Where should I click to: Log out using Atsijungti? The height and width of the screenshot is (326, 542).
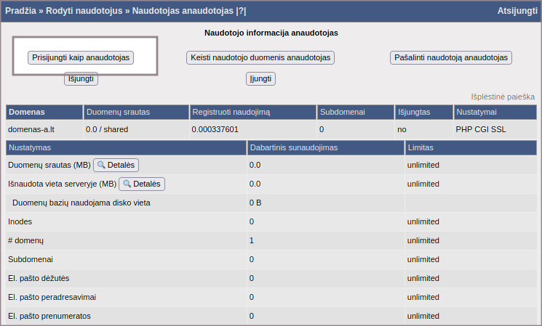(517, 11)
